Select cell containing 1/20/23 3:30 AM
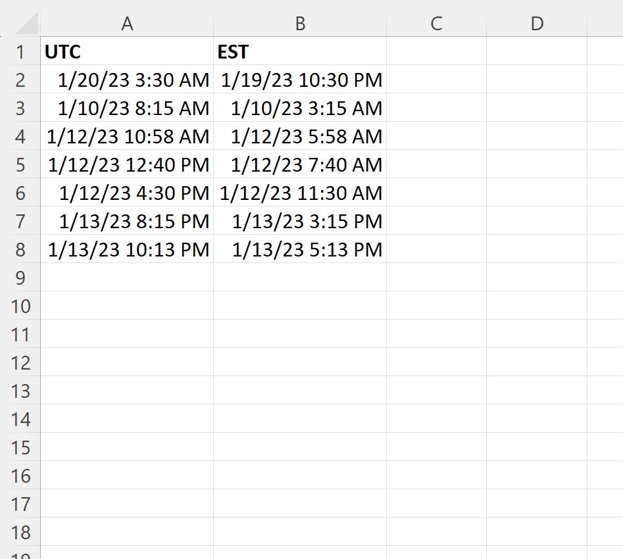623x559 pixels. (127, 80)
